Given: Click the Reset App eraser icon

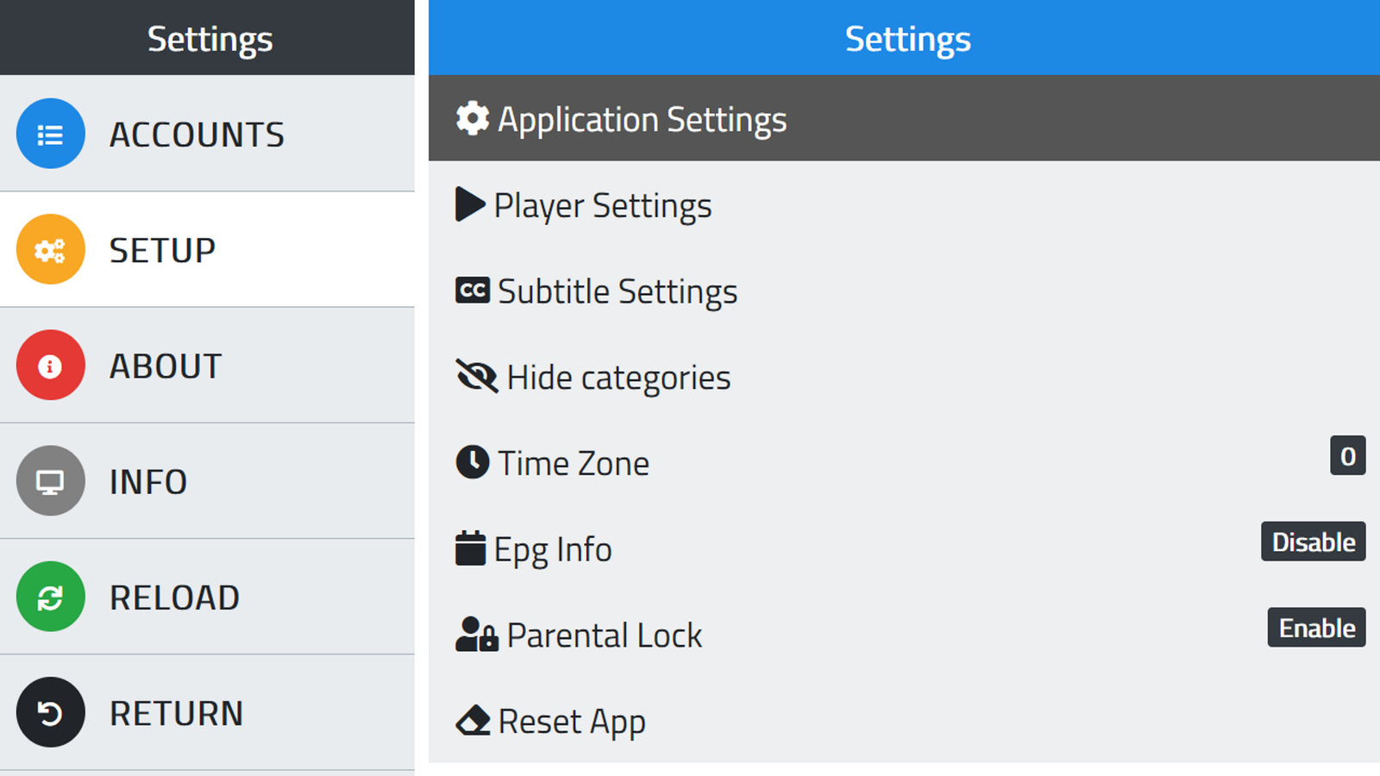Looking at the screenshot, I should tap(473, 721).
